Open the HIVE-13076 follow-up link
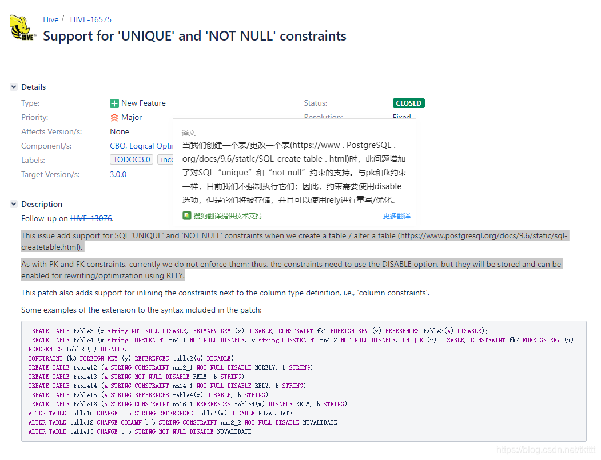This screenshot has height=460, width=601. [91, 218]
